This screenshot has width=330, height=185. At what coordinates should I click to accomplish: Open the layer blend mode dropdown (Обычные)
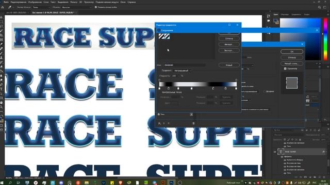[289, 135]
